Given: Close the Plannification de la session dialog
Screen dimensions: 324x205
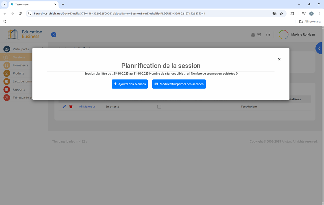Looking at the screenshot, I should coord(279,59).
